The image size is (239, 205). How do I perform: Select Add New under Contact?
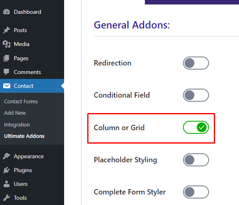pos(15,113)
